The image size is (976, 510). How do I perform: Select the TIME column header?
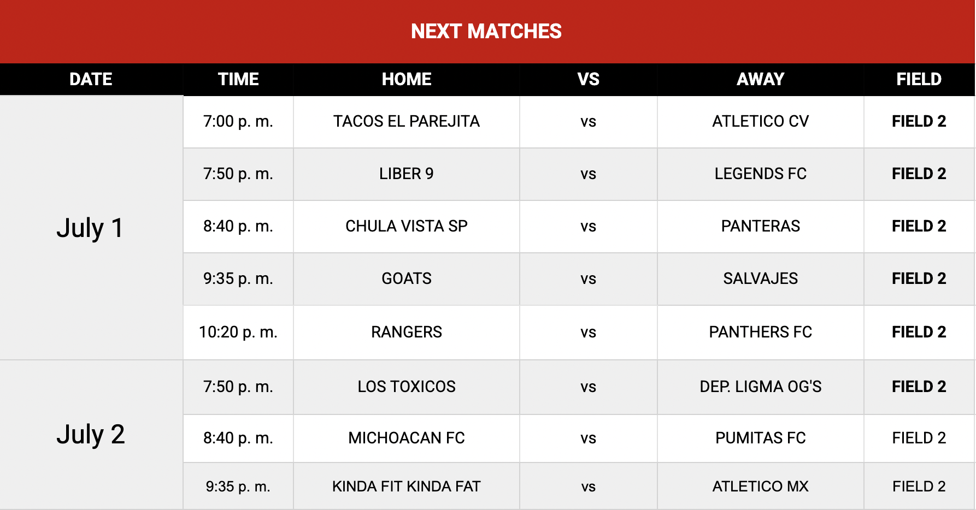pos(238,80)
